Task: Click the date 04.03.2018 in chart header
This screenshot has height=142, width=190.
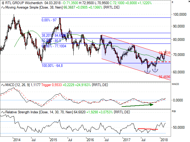Action: click(x=53, y=3)
